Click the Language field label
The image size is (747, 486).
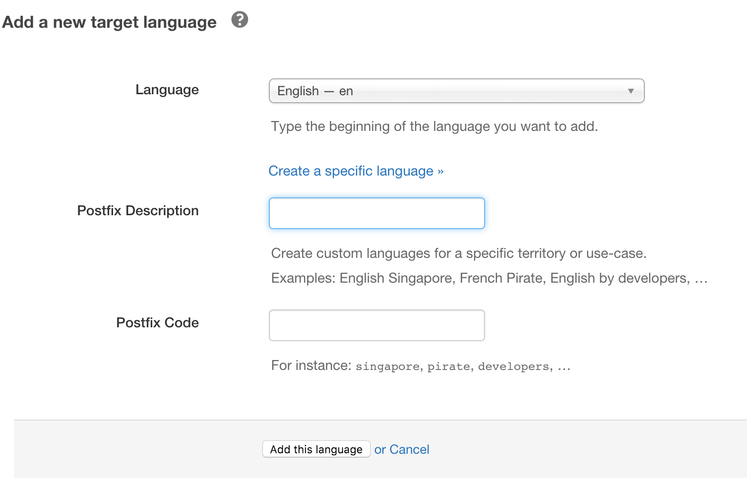(167, 90)
